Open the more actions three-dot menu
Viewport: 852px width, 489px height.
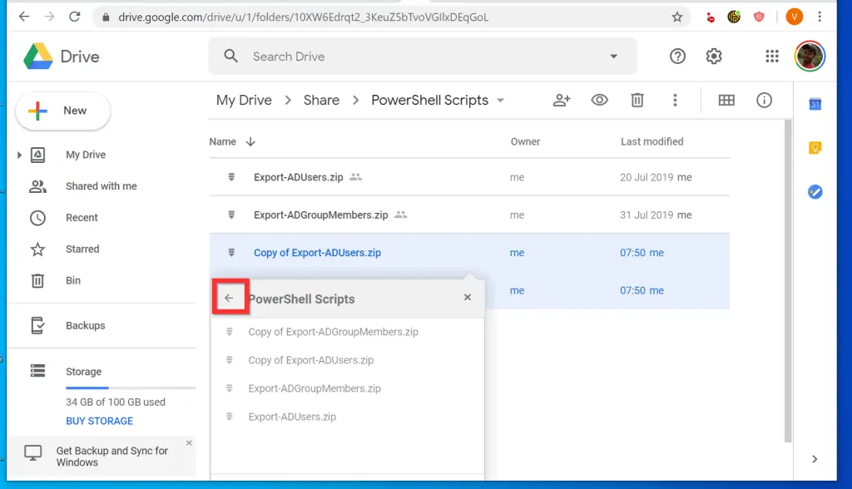pos(676,100)
